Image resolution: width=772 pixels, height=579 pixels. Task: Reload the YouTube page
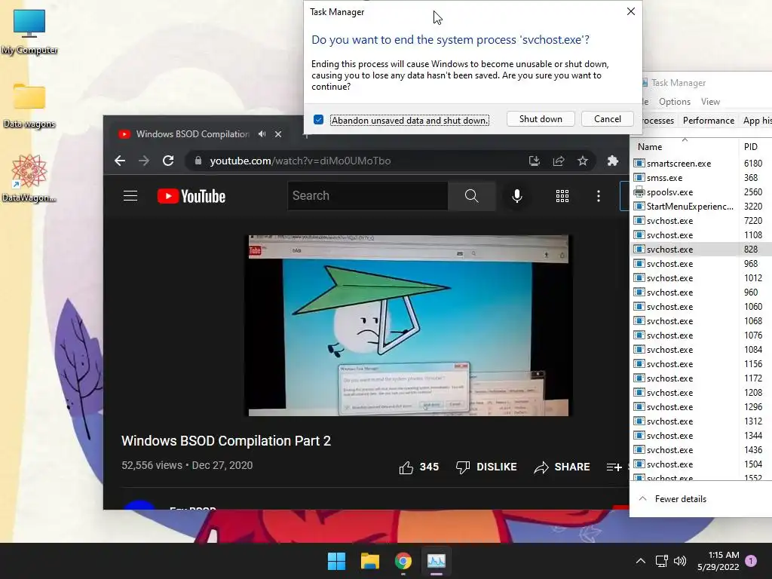168,161
